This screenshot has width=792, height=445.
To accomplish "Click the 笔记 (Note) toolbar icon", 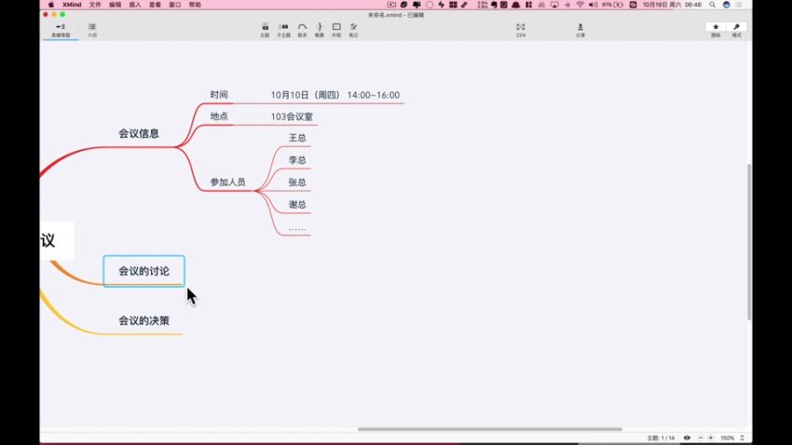I will tap(353, 28).
